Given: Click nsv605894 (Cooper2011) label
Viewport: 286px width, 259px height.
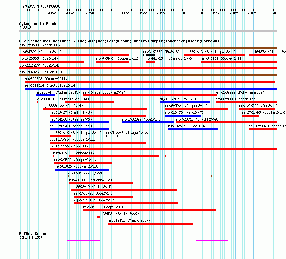Looking at the screenshot, I should tap(71, 126).
